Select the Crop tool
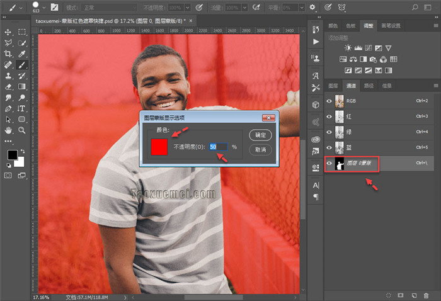The width and height of the screenshot is (441, 301). [9, 54]
